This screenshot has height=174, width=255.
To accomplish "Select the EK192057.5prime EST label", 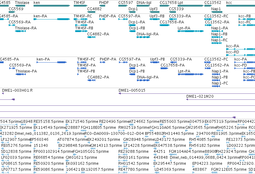I will click(97, 170).
